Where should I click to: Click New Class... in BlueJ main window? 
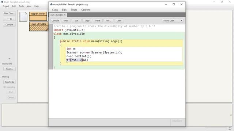pos(9,13)
